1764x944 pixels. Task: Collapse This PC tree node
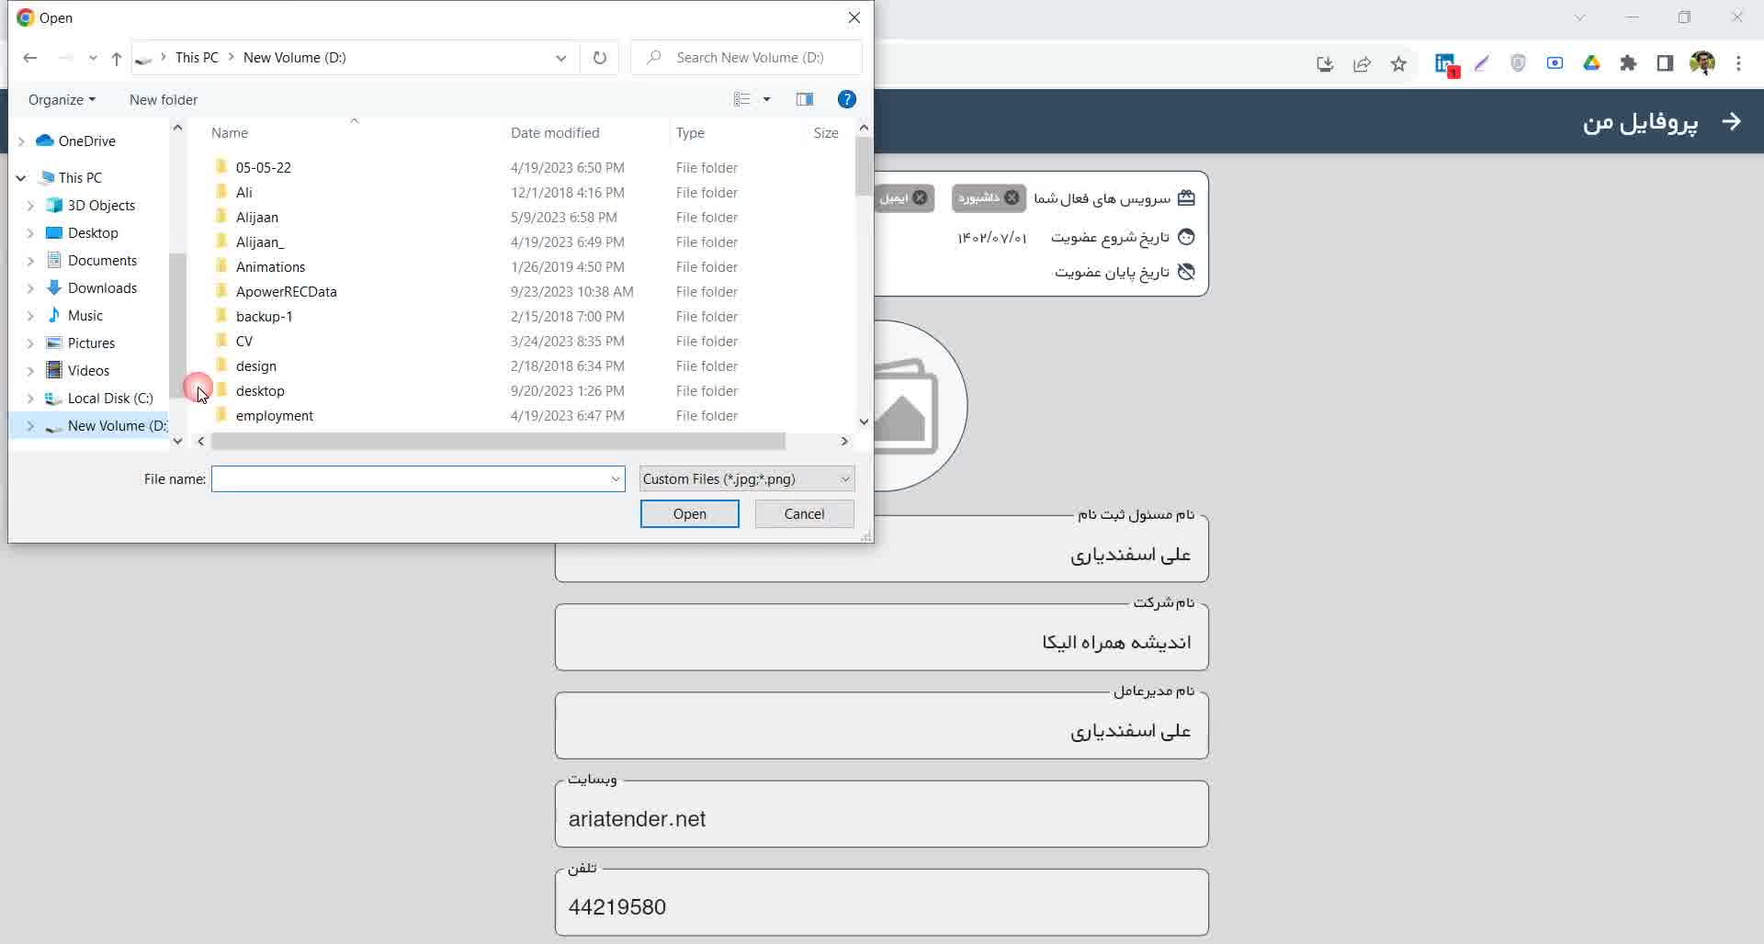[21, 178]
